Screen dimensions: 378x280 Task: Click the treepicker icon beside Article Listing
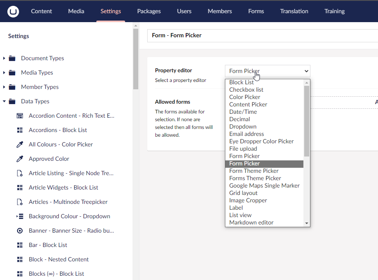click(x=20, y=173)
